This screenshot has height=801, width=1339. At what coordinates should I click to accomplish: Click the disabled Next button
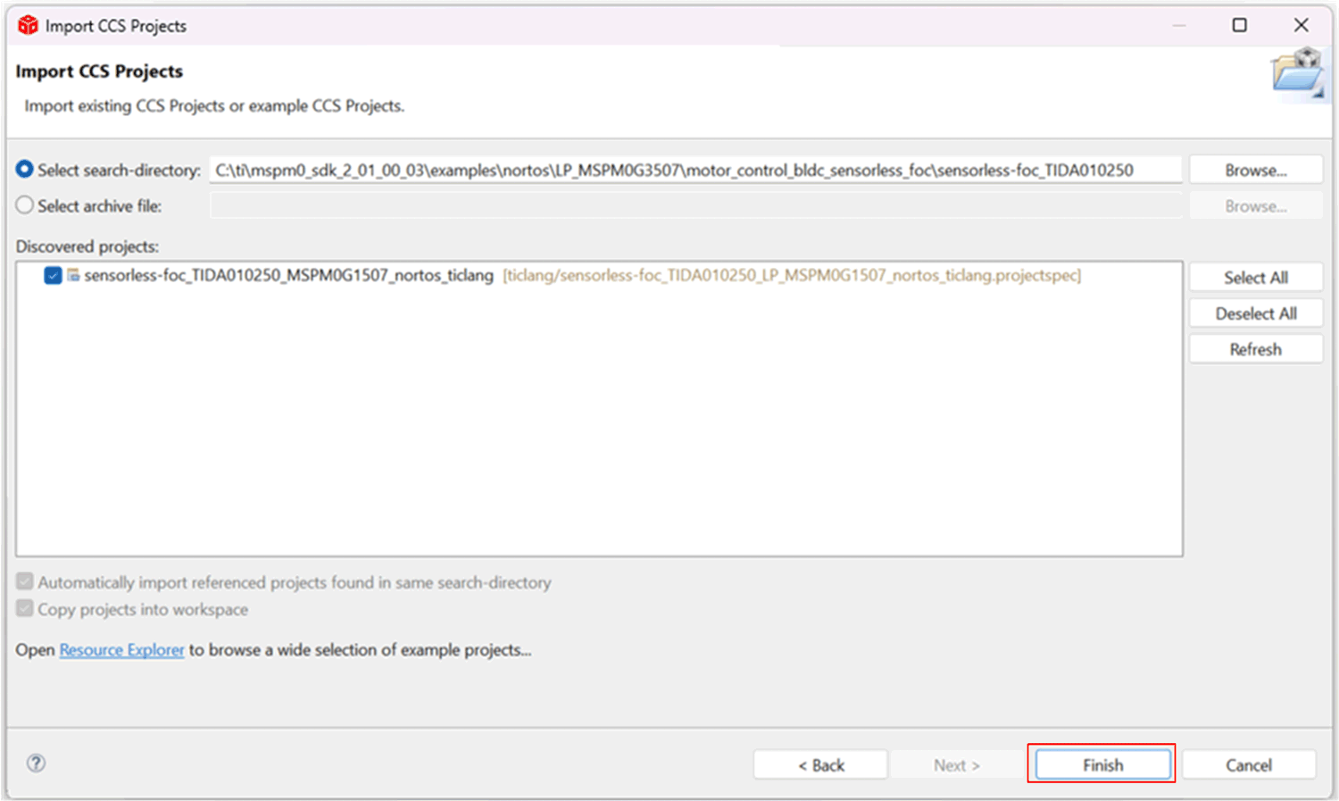(956, 764)
